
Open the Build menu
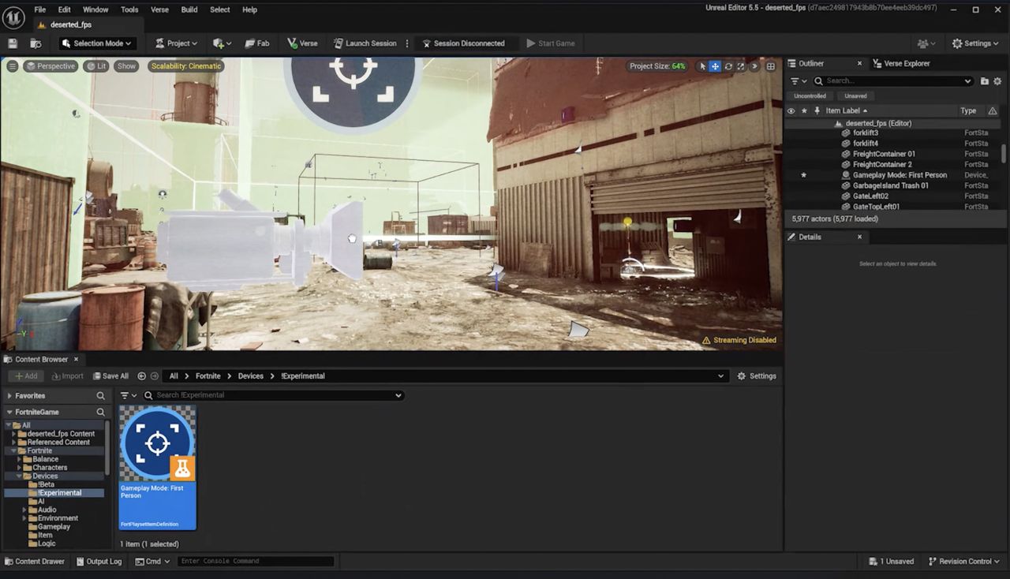189,9
